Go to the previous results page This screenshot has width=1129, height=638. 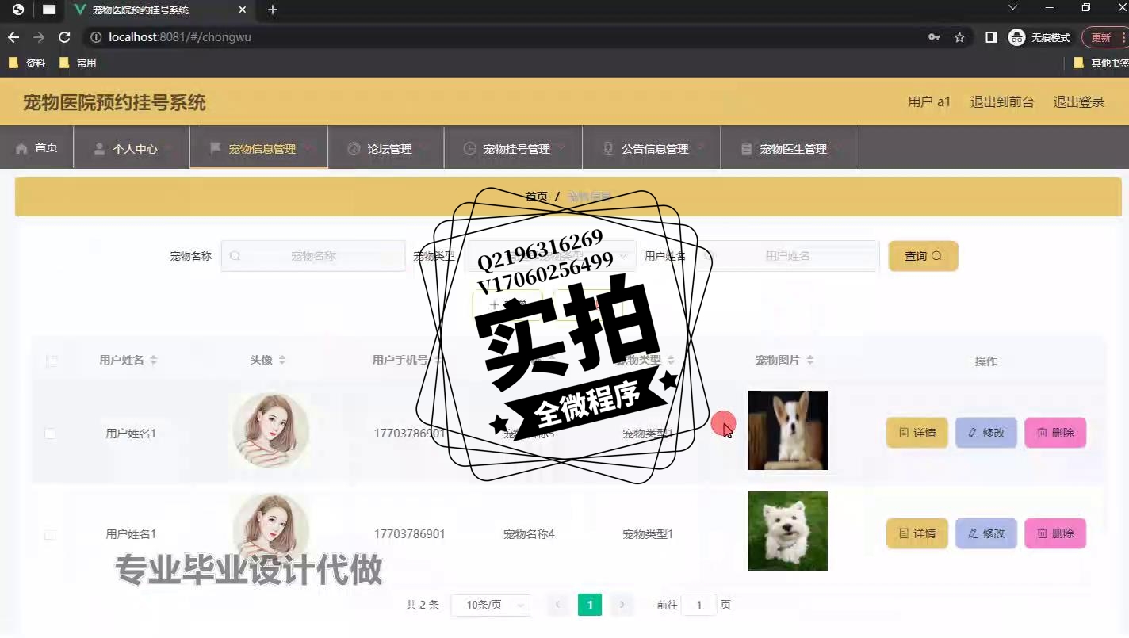coord(558,605)
